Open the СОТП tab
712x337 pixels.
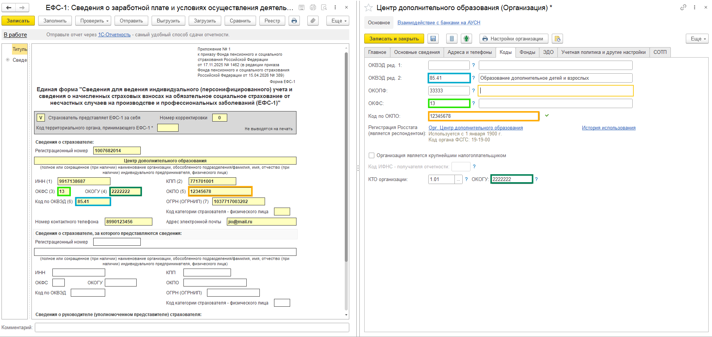click(x=660, y=52)
